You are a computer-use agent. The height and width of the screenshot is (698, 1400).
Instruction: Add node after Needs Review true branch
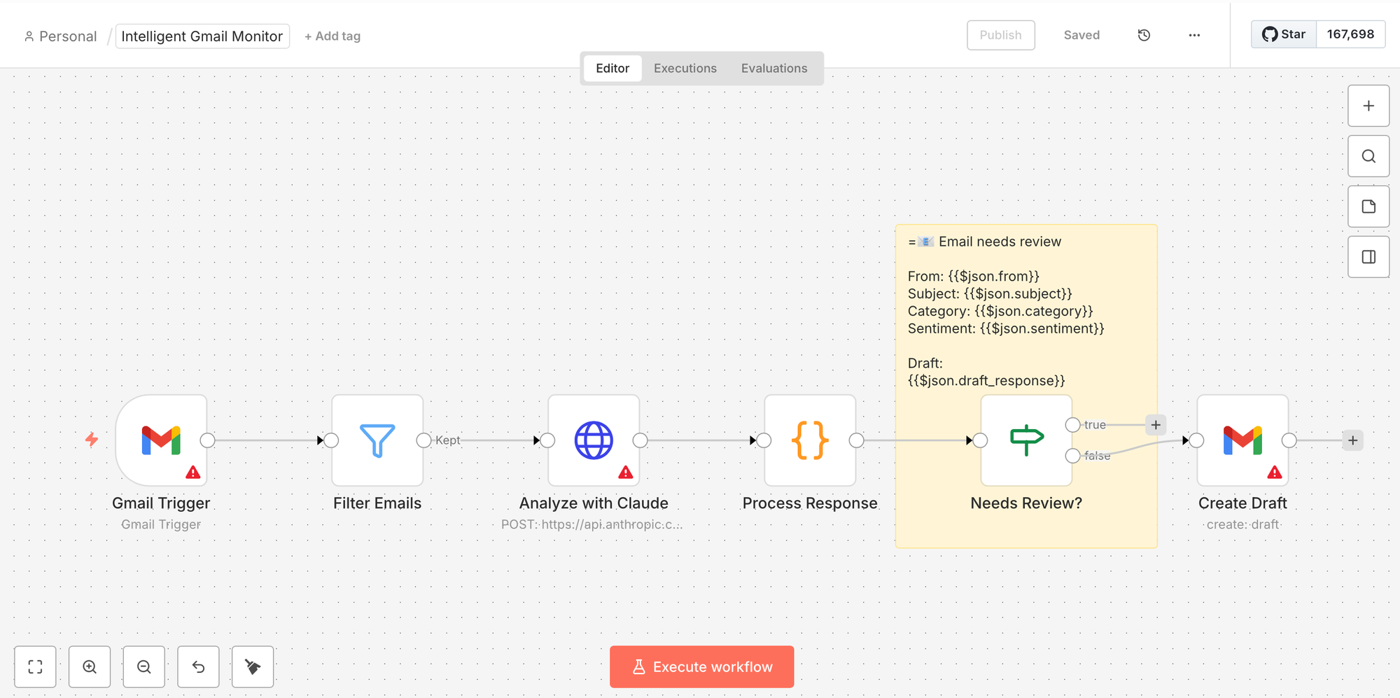(1156, 424)
